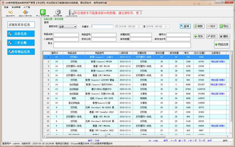Open the third blue sidebar button 台账
This screenshot has width=235, height=147.
21,43
